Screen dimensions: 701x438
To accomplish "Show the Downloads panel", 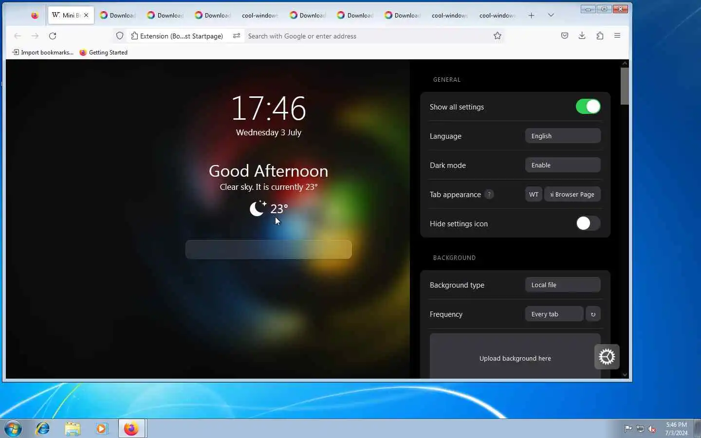I will coord(582,36).
